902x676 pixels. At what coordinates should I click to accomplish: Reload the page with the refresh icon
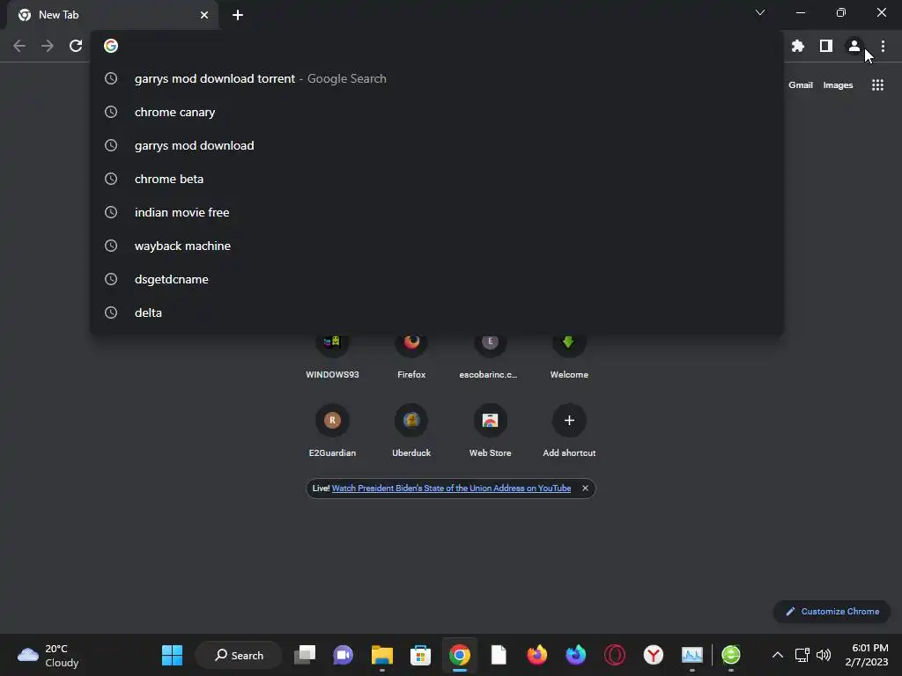click(x=76, y=46)
